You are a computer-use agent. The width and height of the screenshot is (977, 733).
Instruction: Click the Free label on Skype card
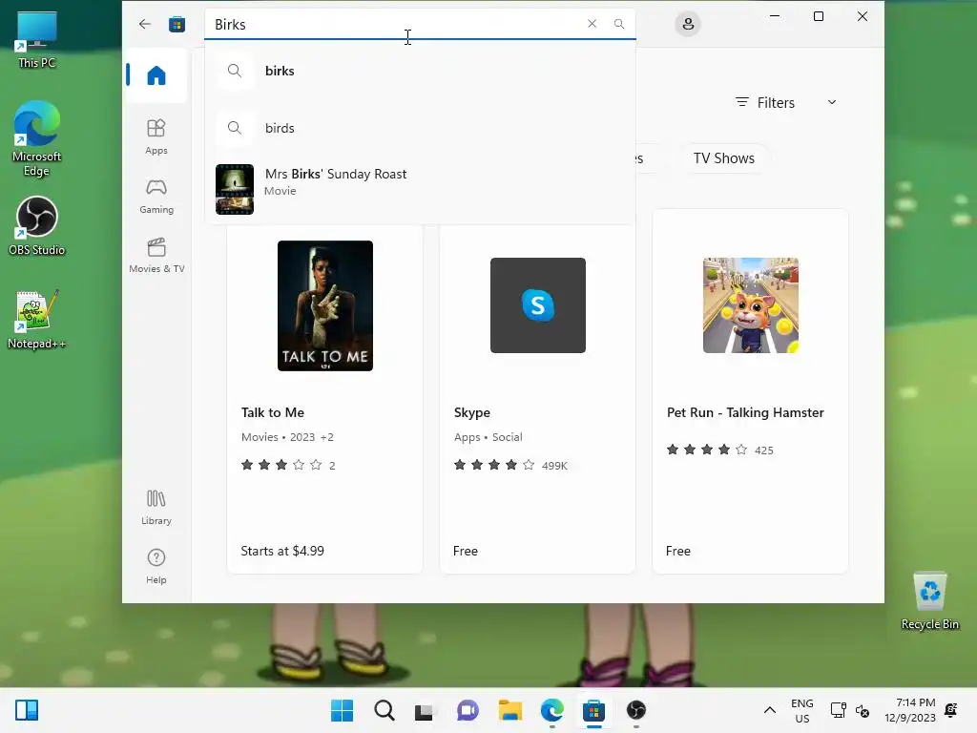[x=466, y=551]
